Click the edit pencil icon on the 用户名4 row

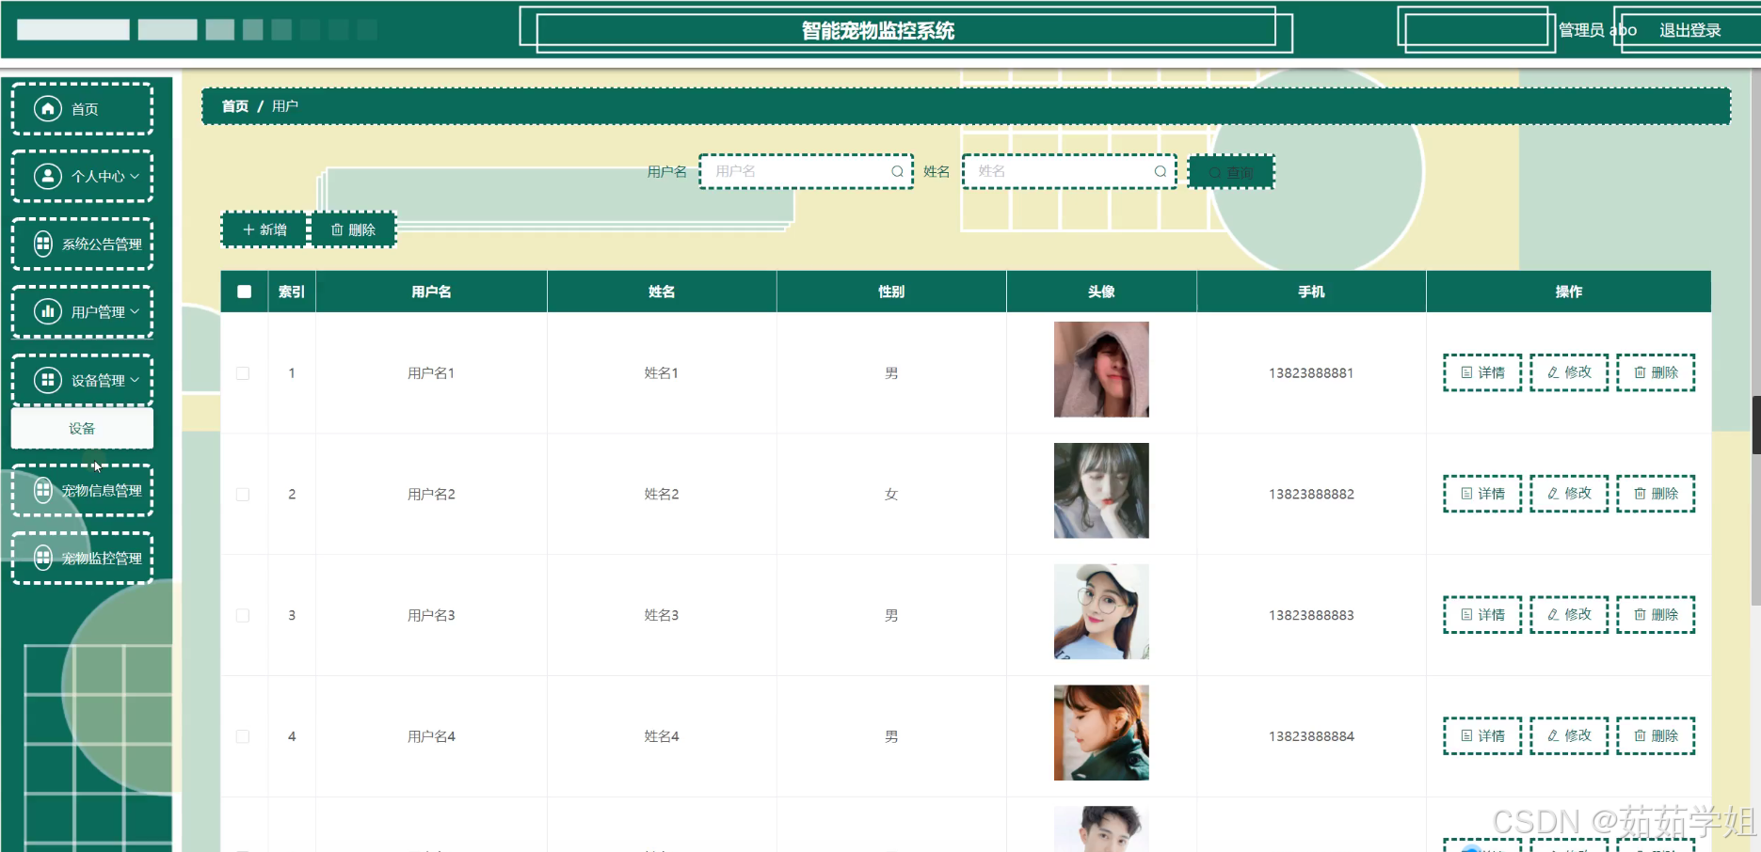[x=1553, y=735]
